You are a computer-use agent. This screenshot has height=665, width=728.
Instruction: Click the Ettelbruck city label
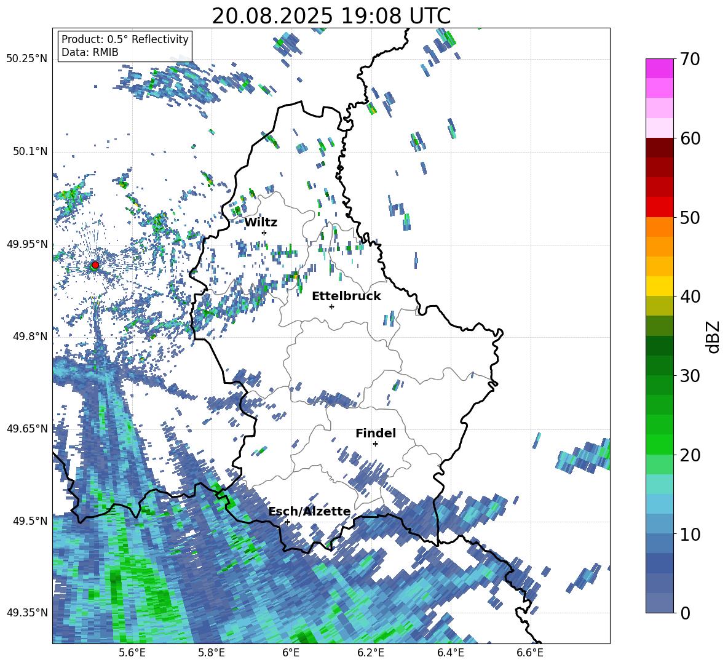tap(346, 297)
